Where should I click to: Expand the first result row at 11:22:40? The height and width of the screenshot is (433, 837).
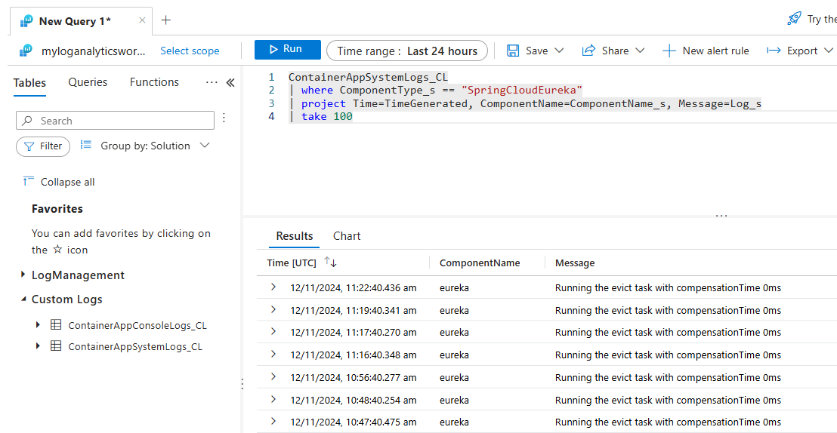click(x=273, y=287)
